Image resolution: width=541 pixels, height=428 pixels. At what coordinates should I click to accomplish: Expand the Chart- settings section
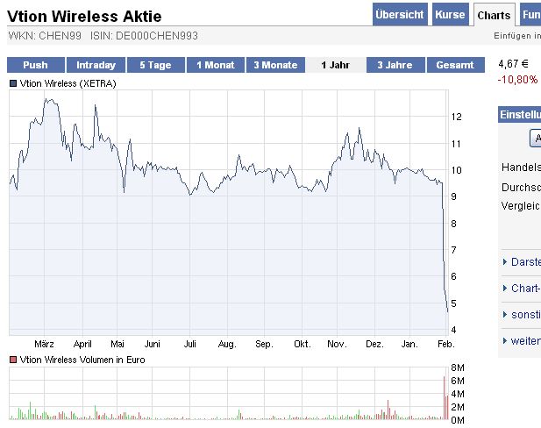(x=522, y=289)
